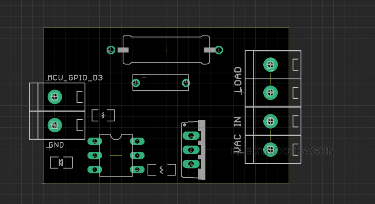Click bottom pad 3 of the triac footprint
Screen dimensions: 375x204
pos(190,164)
